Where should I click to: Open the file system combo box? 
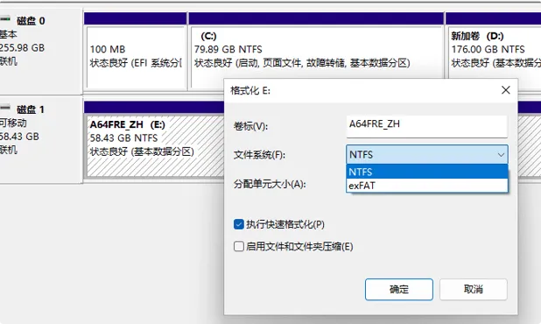point(427,154)
